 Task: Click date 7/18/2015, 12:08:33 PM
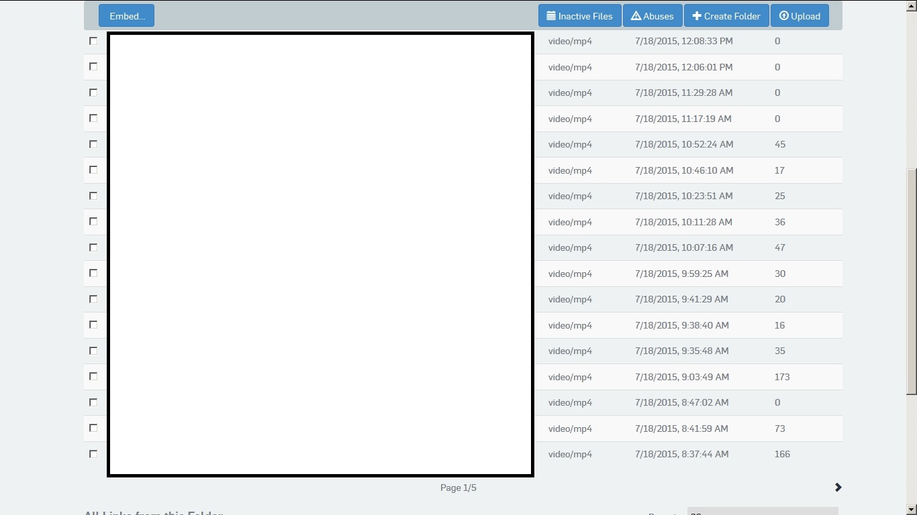pos(684,41)
